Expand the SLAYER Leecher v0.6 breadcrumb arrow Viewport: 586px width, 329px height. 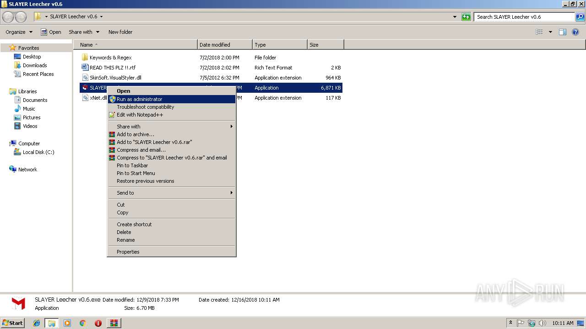[x=101, y=16]
